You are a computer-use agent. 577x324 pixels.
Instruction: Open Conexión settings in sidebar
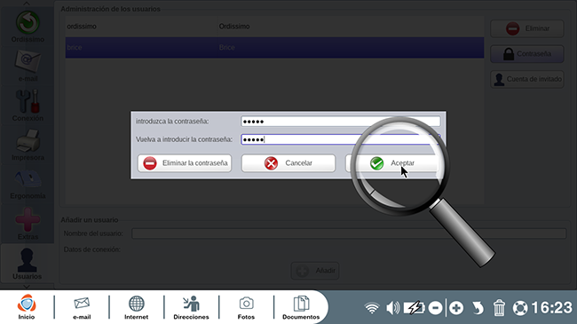coord(28,106)
